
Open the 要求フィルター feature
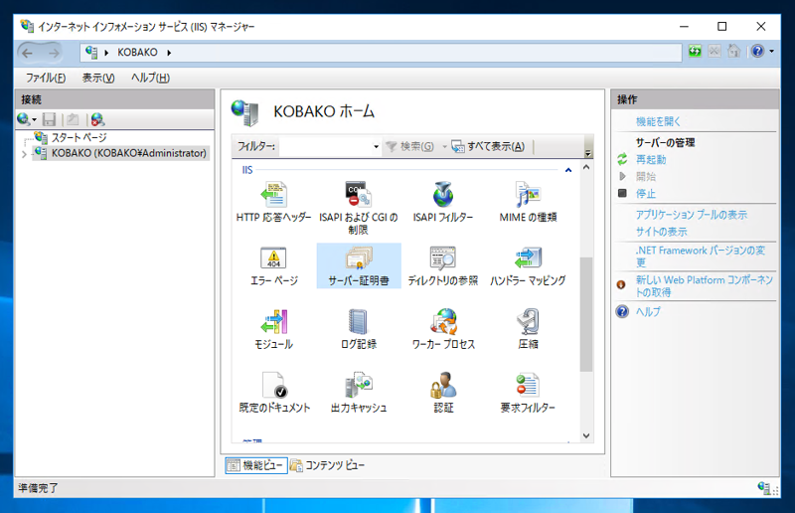point(528,393)
